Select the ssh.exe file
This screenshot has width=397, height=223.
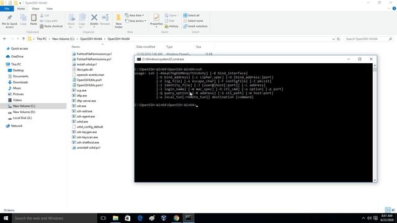tap(81, 106)
